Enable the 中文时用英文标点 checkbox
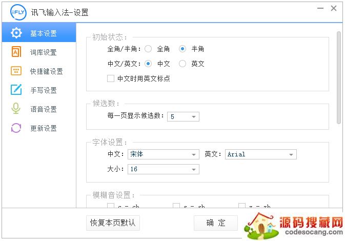This screenshot has width=345, height=241. (x=111, y=78)
